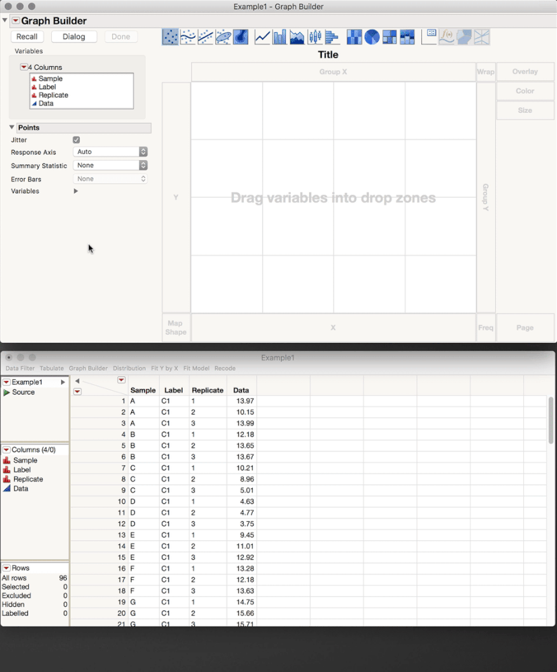Select Label in the Graph Builder column list
Screen dimensions: 557x672
click(47, 87)
